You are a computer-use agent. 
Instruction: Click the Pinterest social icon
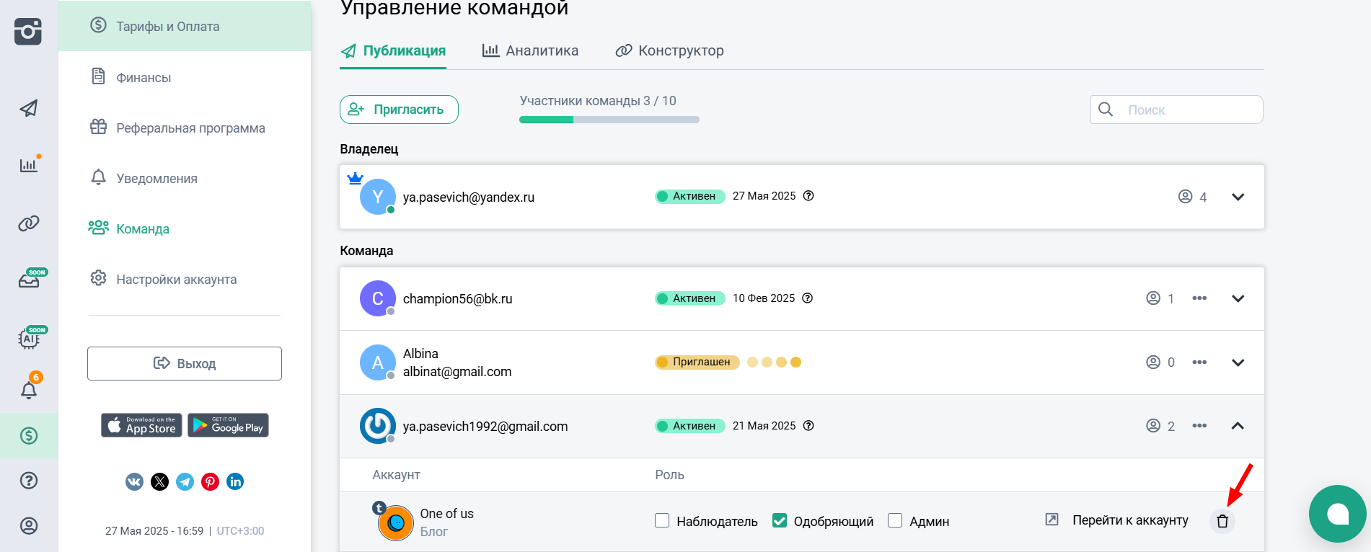click(210, 481)
